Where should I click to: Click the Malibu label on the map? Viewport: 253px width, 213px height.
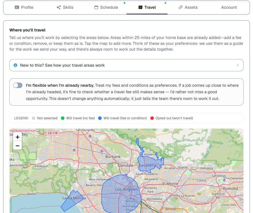click(x=32, y=194)
